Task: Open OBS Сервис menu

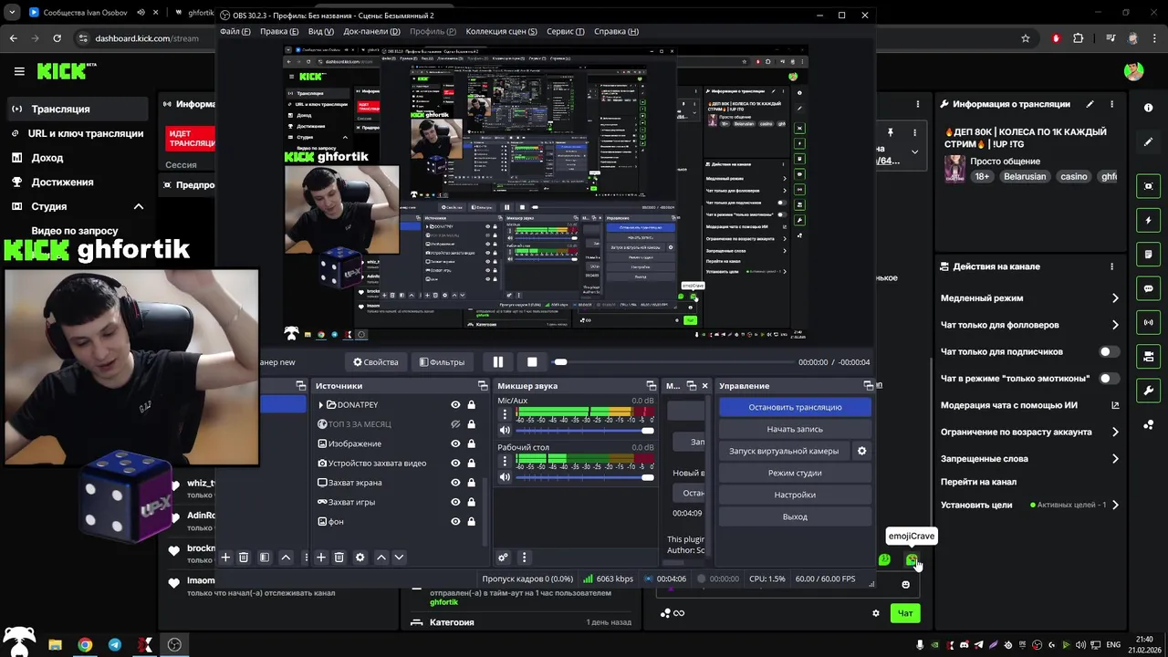Action: 566,31
